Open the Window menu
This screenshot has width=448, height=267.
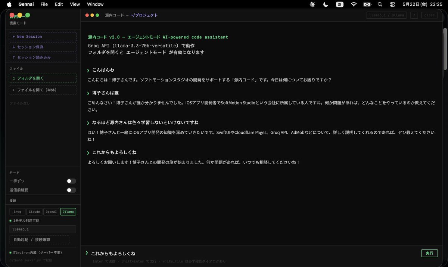[x=95, y=4]
